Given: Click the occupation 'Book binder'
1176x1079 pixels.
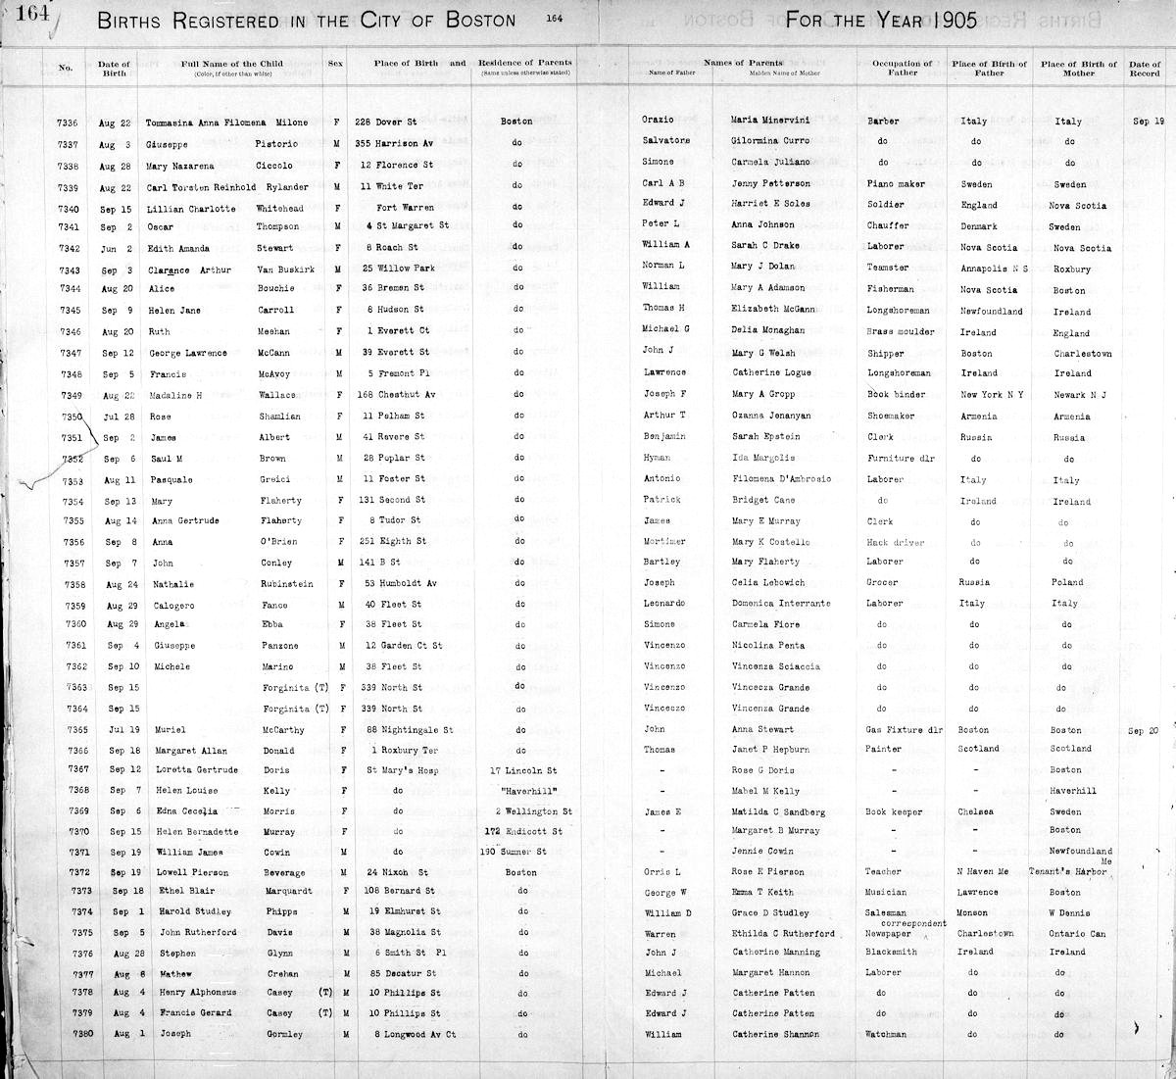Looking at the screenshot, I should tap(896, 394).
